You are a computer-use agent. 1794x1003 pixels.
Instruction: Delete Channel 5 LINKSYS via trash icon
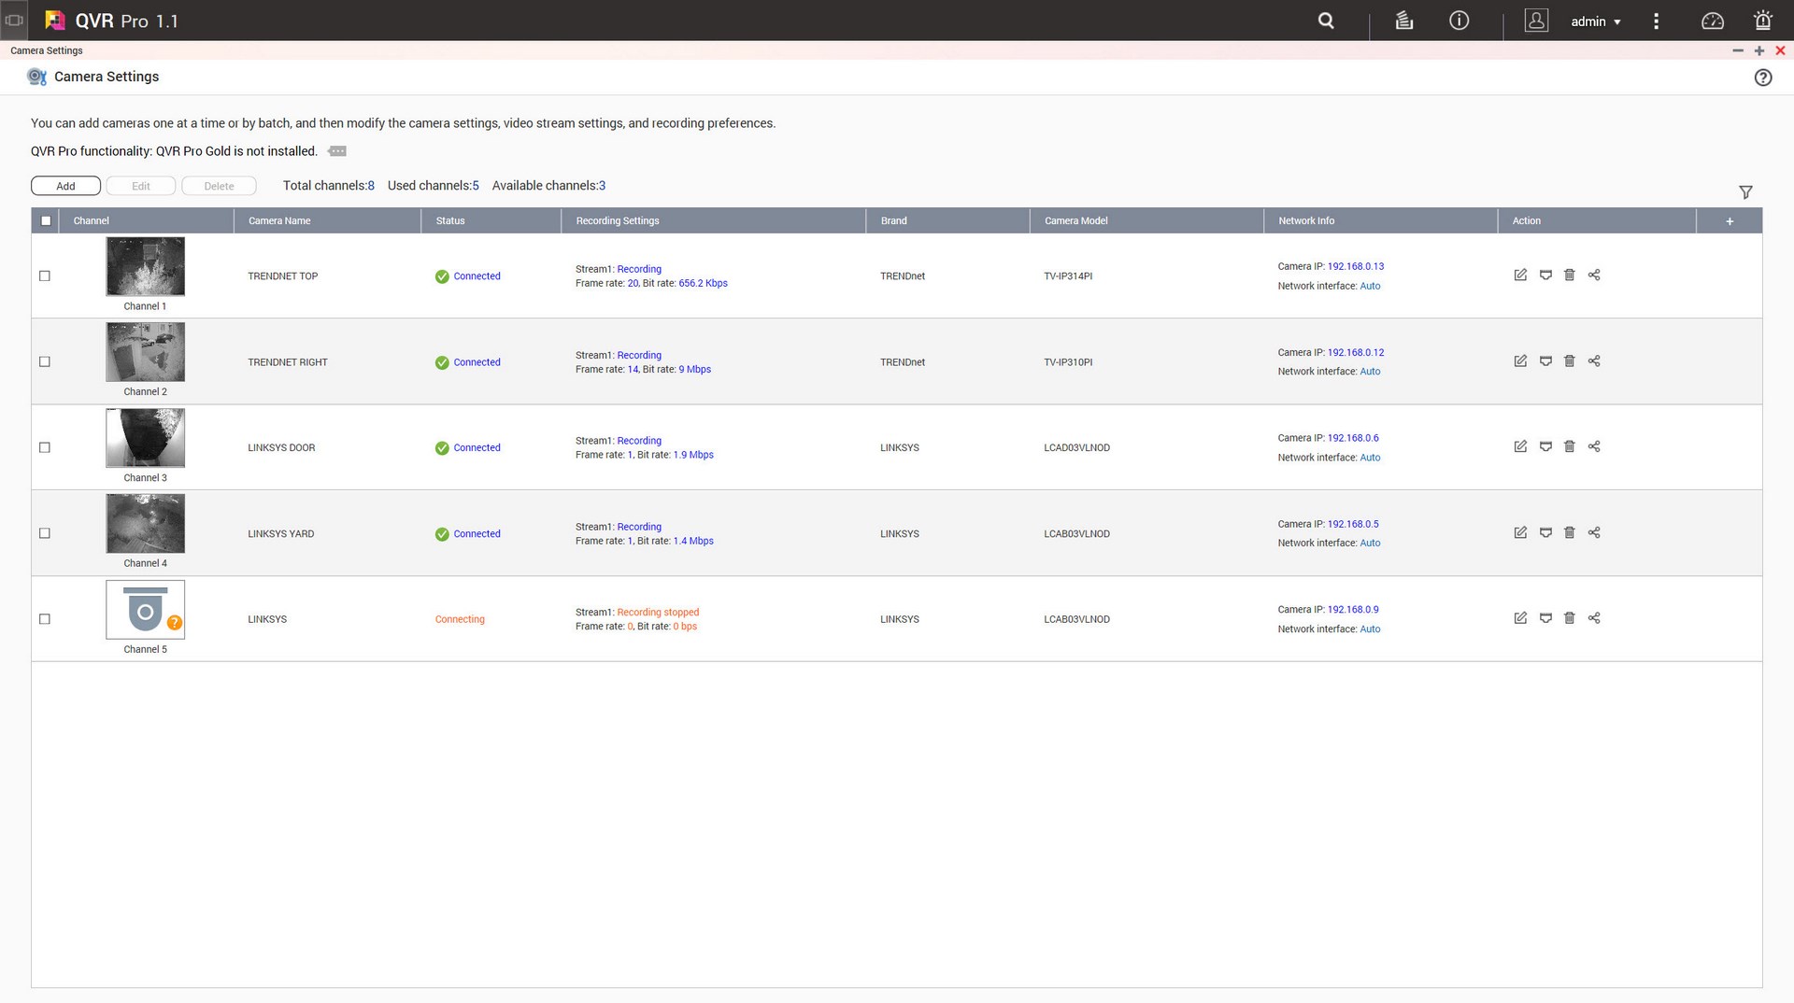pyautogui.click(x=1569, y=617)
